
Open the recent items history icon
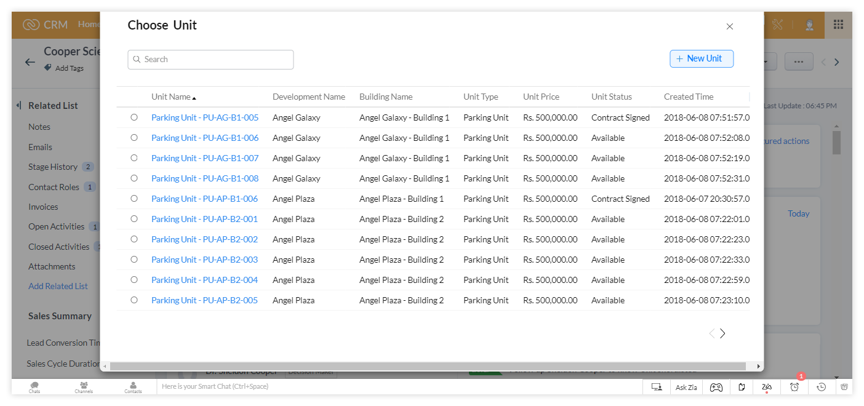click(822, 387)
